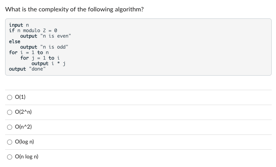Click the "for i = 1 to n" line
Image resolution: width=276 pixels, height=167 pixels.
coord(29,53)
